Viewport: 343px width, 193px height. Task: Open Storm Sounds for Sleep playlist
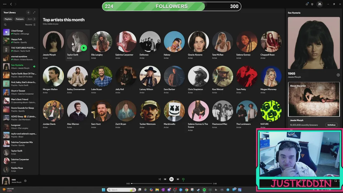(20, 109)
